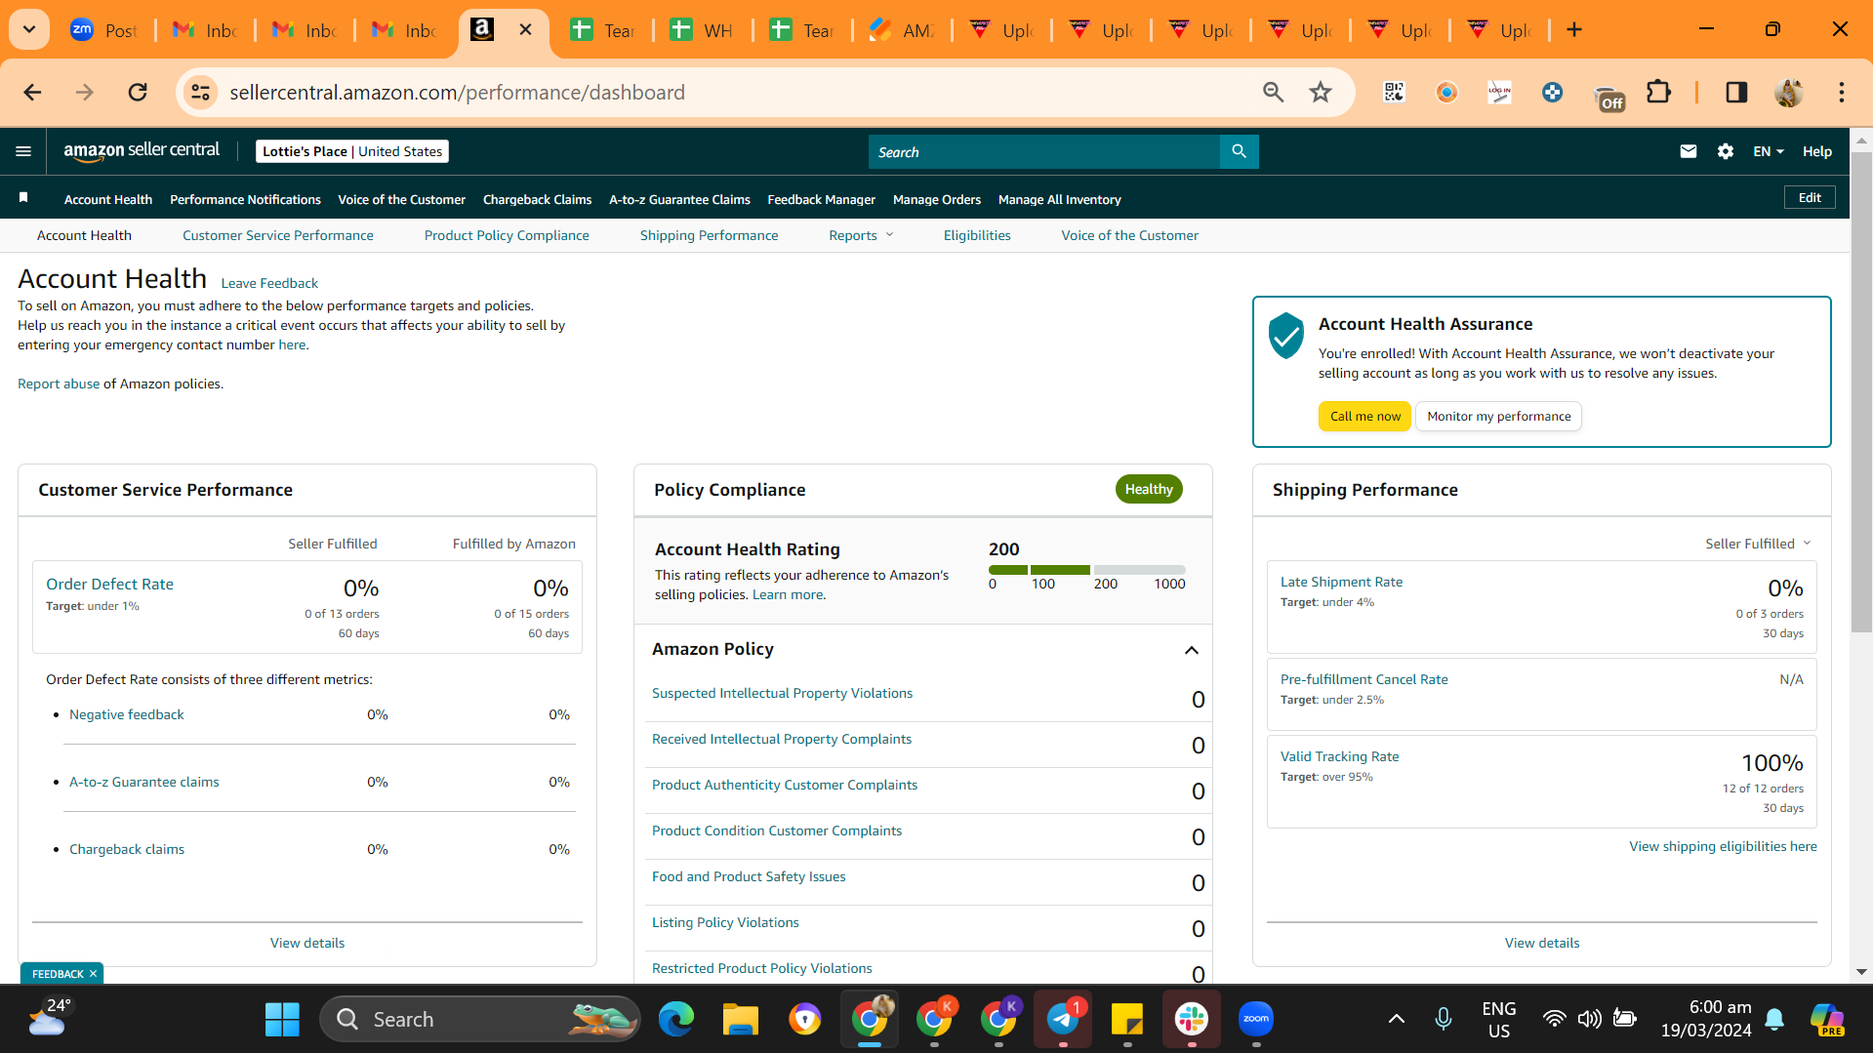Open the EN language dropdown
The image size is (1873, 1053).
1768,151
